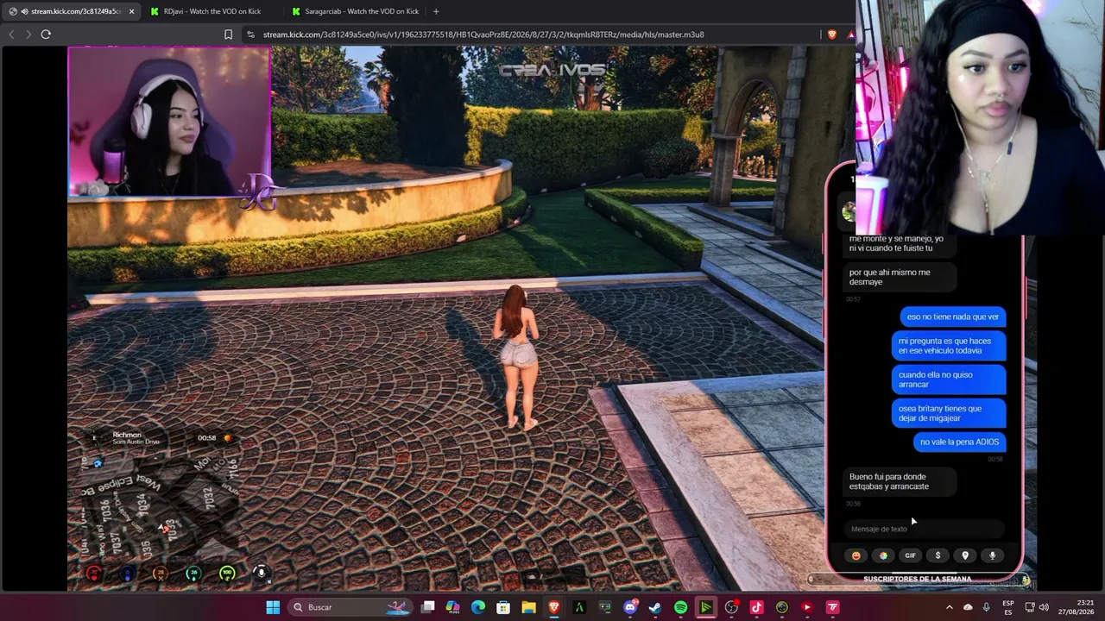The width and height of the screenshot is (1105, 621).
Task: Switch to Brave browser in the taskbar
Action: pyautogui.click(x=554, y=607)
